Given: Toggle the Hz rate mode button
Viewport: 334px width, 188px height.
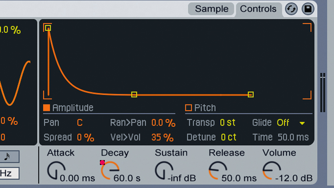Looking at the screenshot, I should 9,173.
